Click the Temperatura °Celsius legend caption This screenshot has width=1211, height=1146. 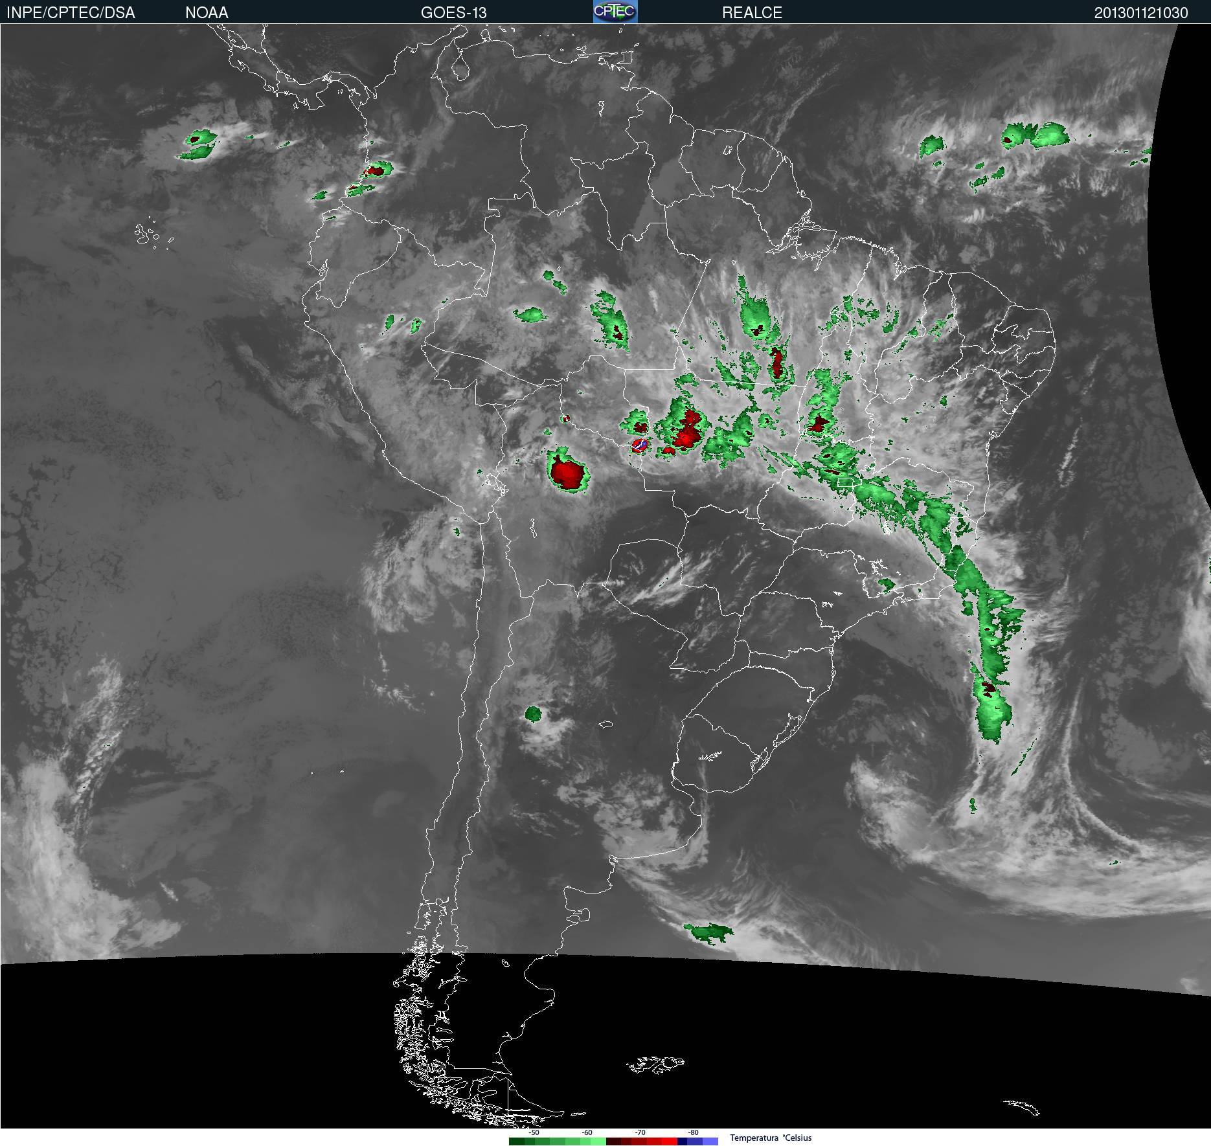point(771,1138)
